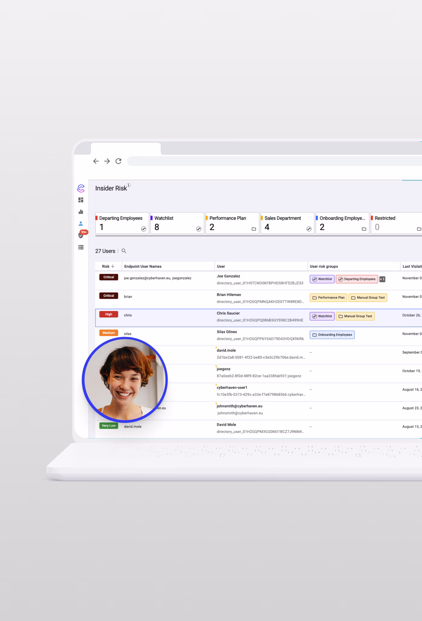The width and height of the screenshot is (422, 621).
Task: Expand the +1 badge in Joe Gonzalez row
Action: coord(382,279)
